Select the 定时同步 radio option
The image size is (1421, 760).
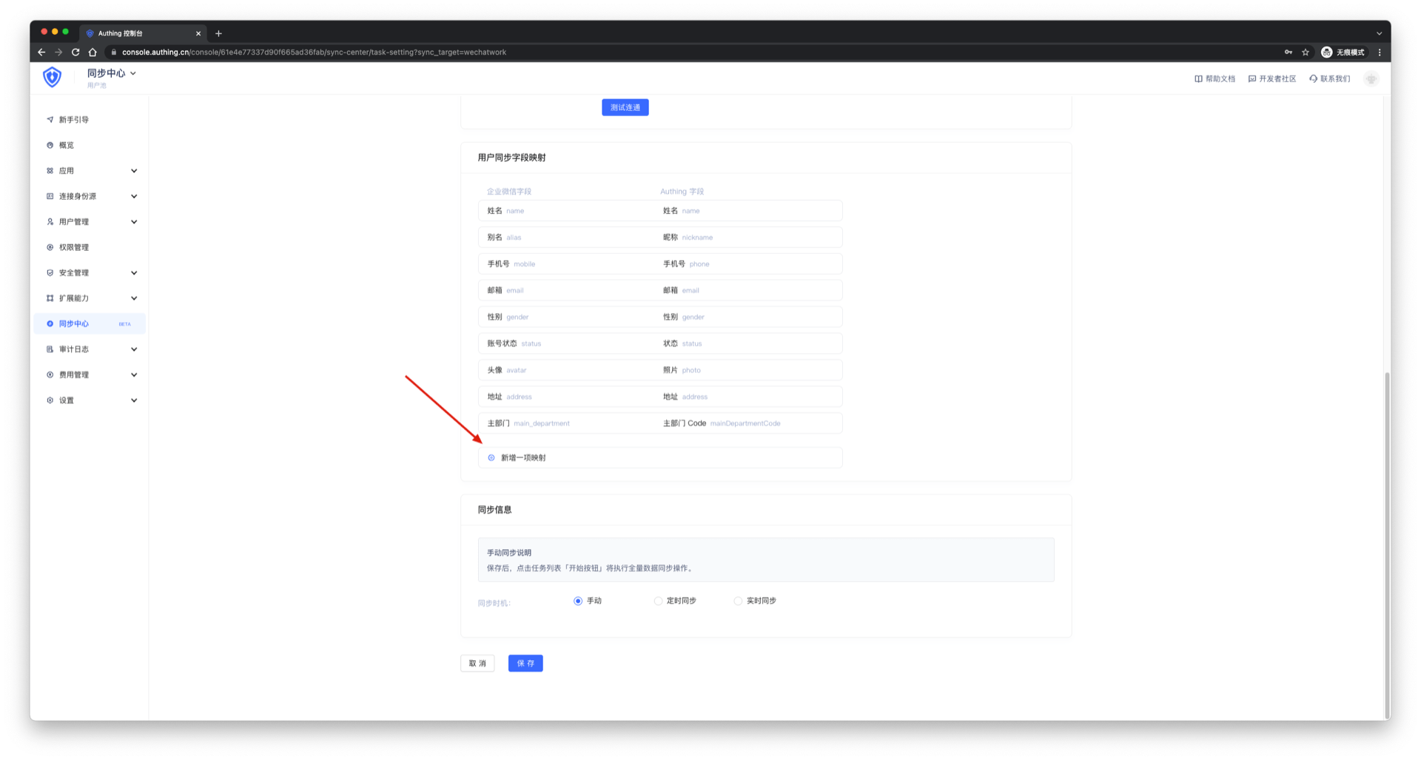point(658,601)
